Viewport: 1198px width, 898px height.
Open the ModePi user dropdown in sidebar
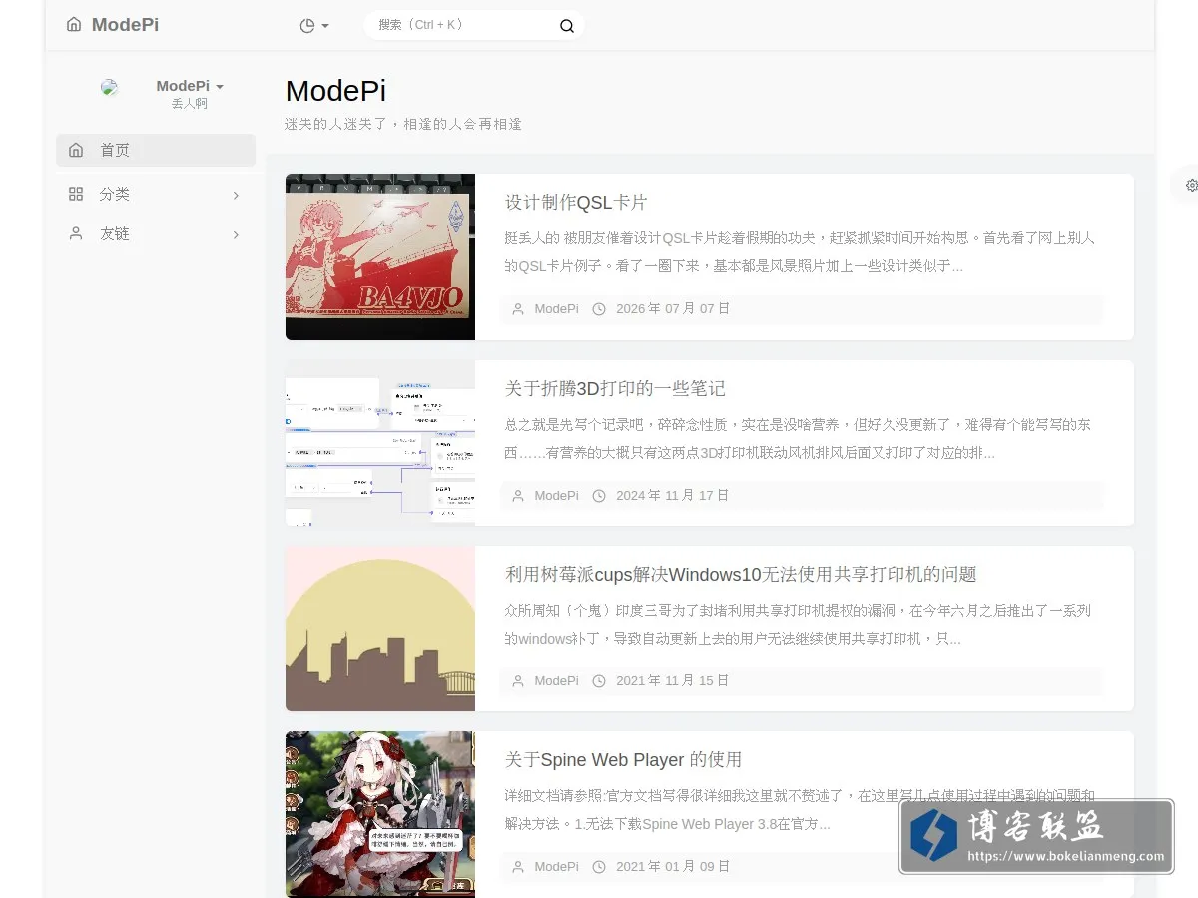point(190,86)
